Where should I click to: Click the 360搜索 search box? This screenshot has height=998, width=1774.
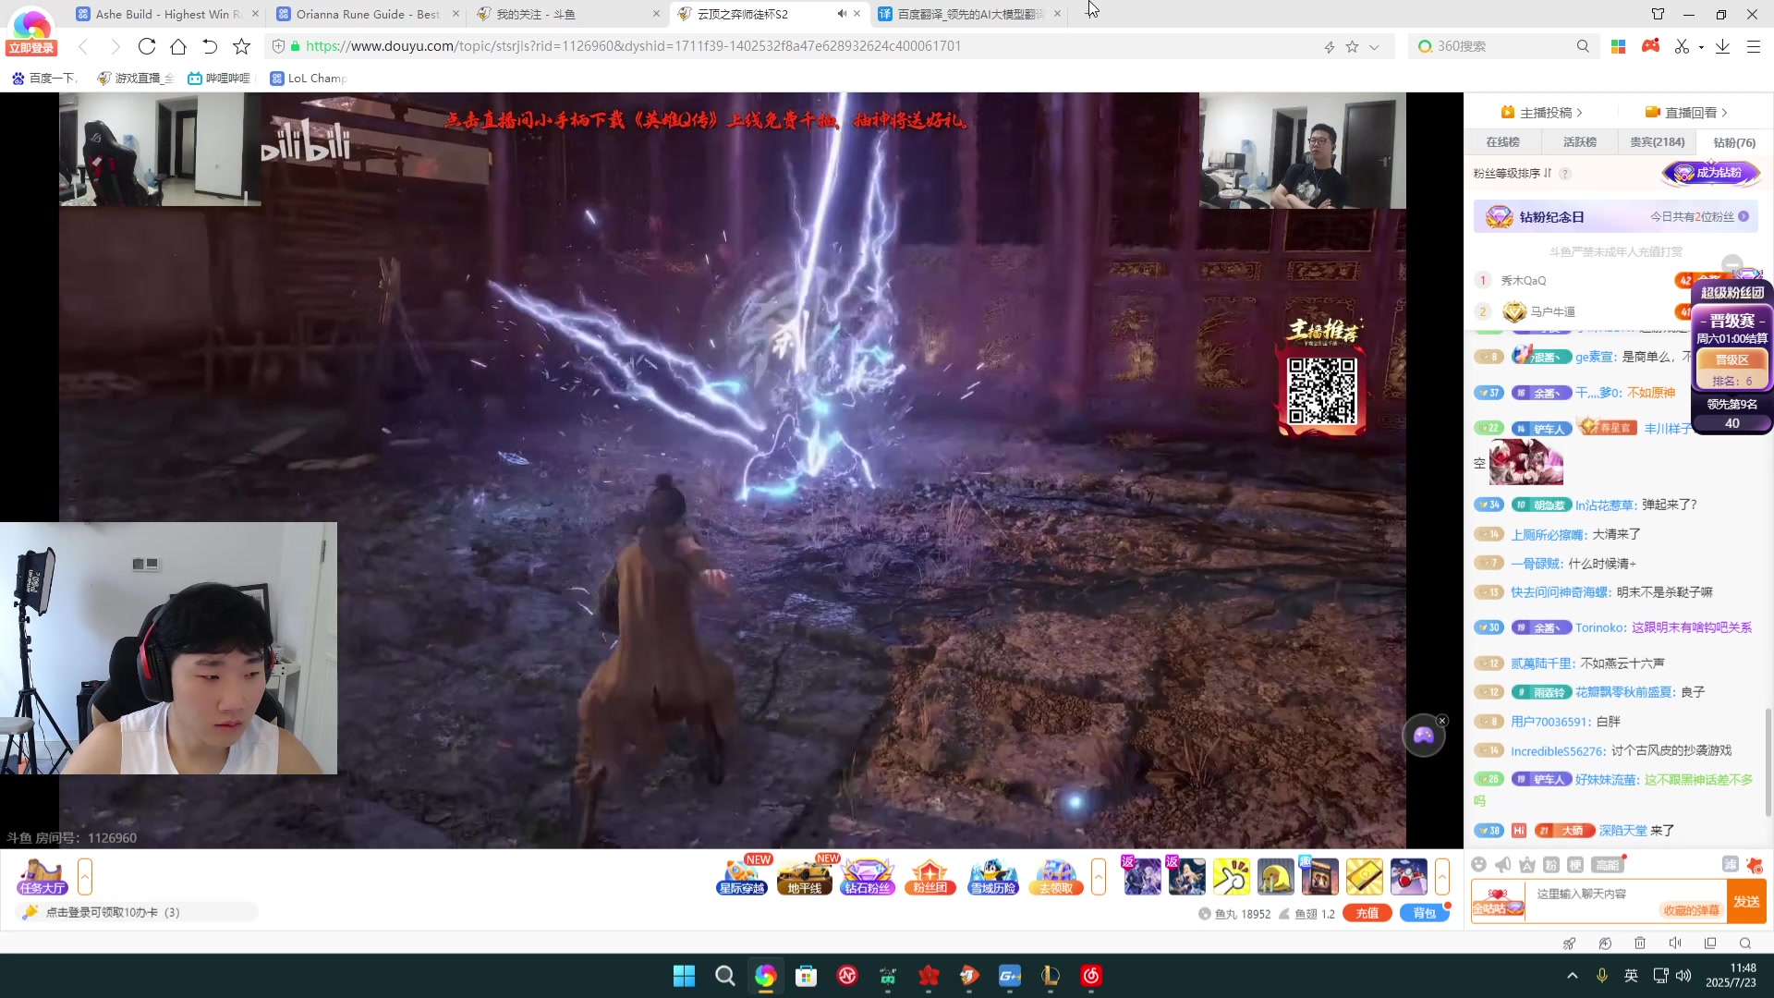coord(1503,46)
